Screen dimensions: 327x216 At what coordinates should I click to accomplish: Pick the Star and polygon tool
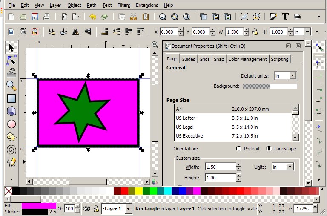[x=11, y=137]
